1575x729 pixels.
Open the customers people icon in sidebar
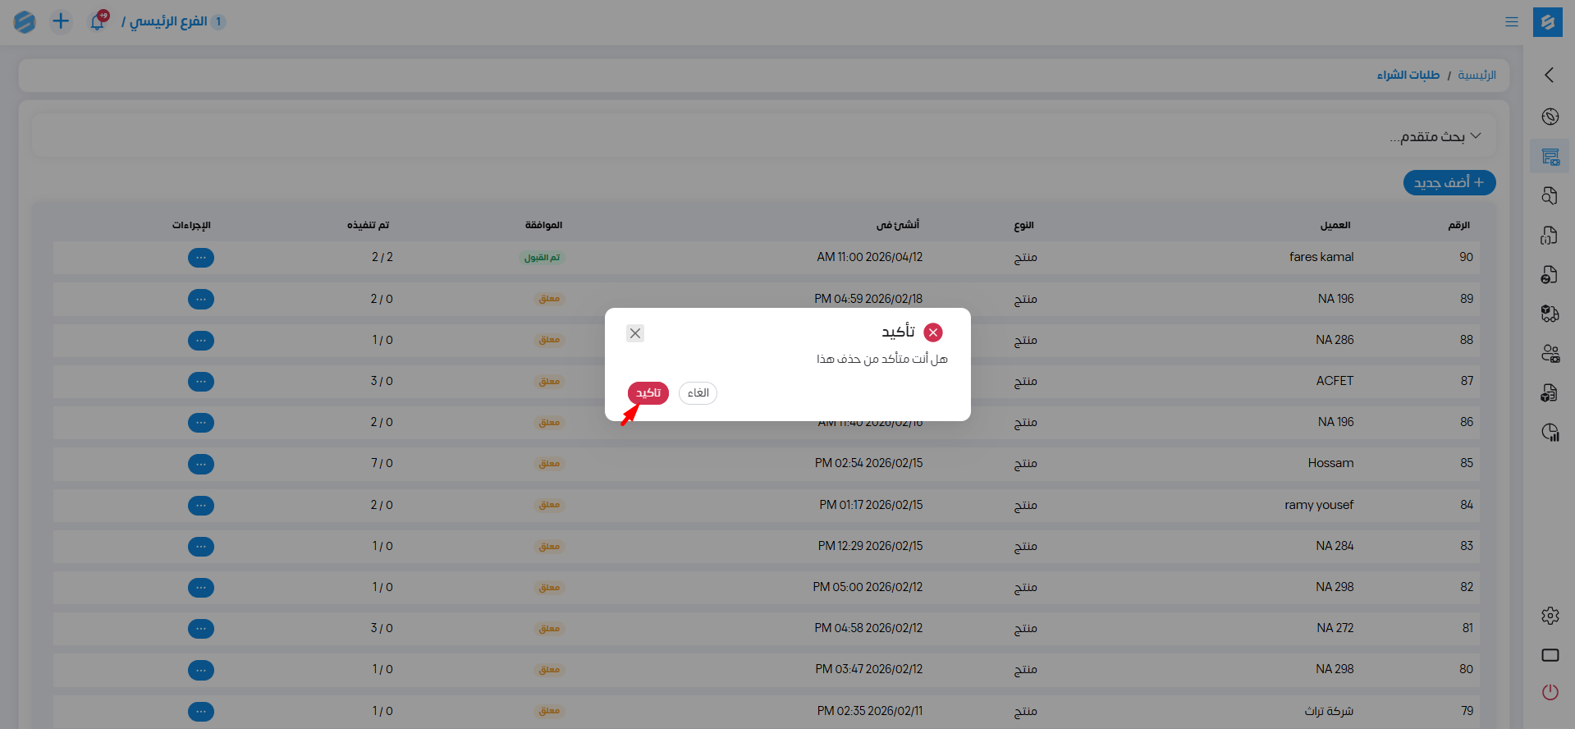1550,354
